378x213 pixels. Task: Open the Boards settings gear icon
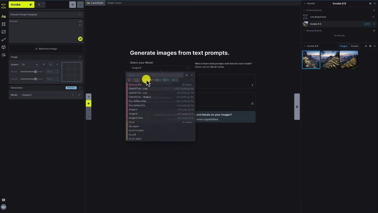(x=370, y=3)
